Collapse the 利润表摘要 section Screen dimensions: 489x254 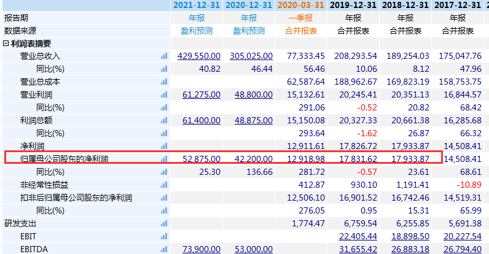click(6, 44)
